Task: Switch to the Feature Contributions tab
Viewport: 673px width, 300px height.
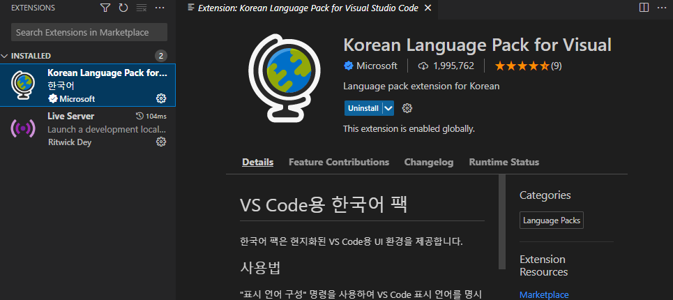Action: click(339, 163)
